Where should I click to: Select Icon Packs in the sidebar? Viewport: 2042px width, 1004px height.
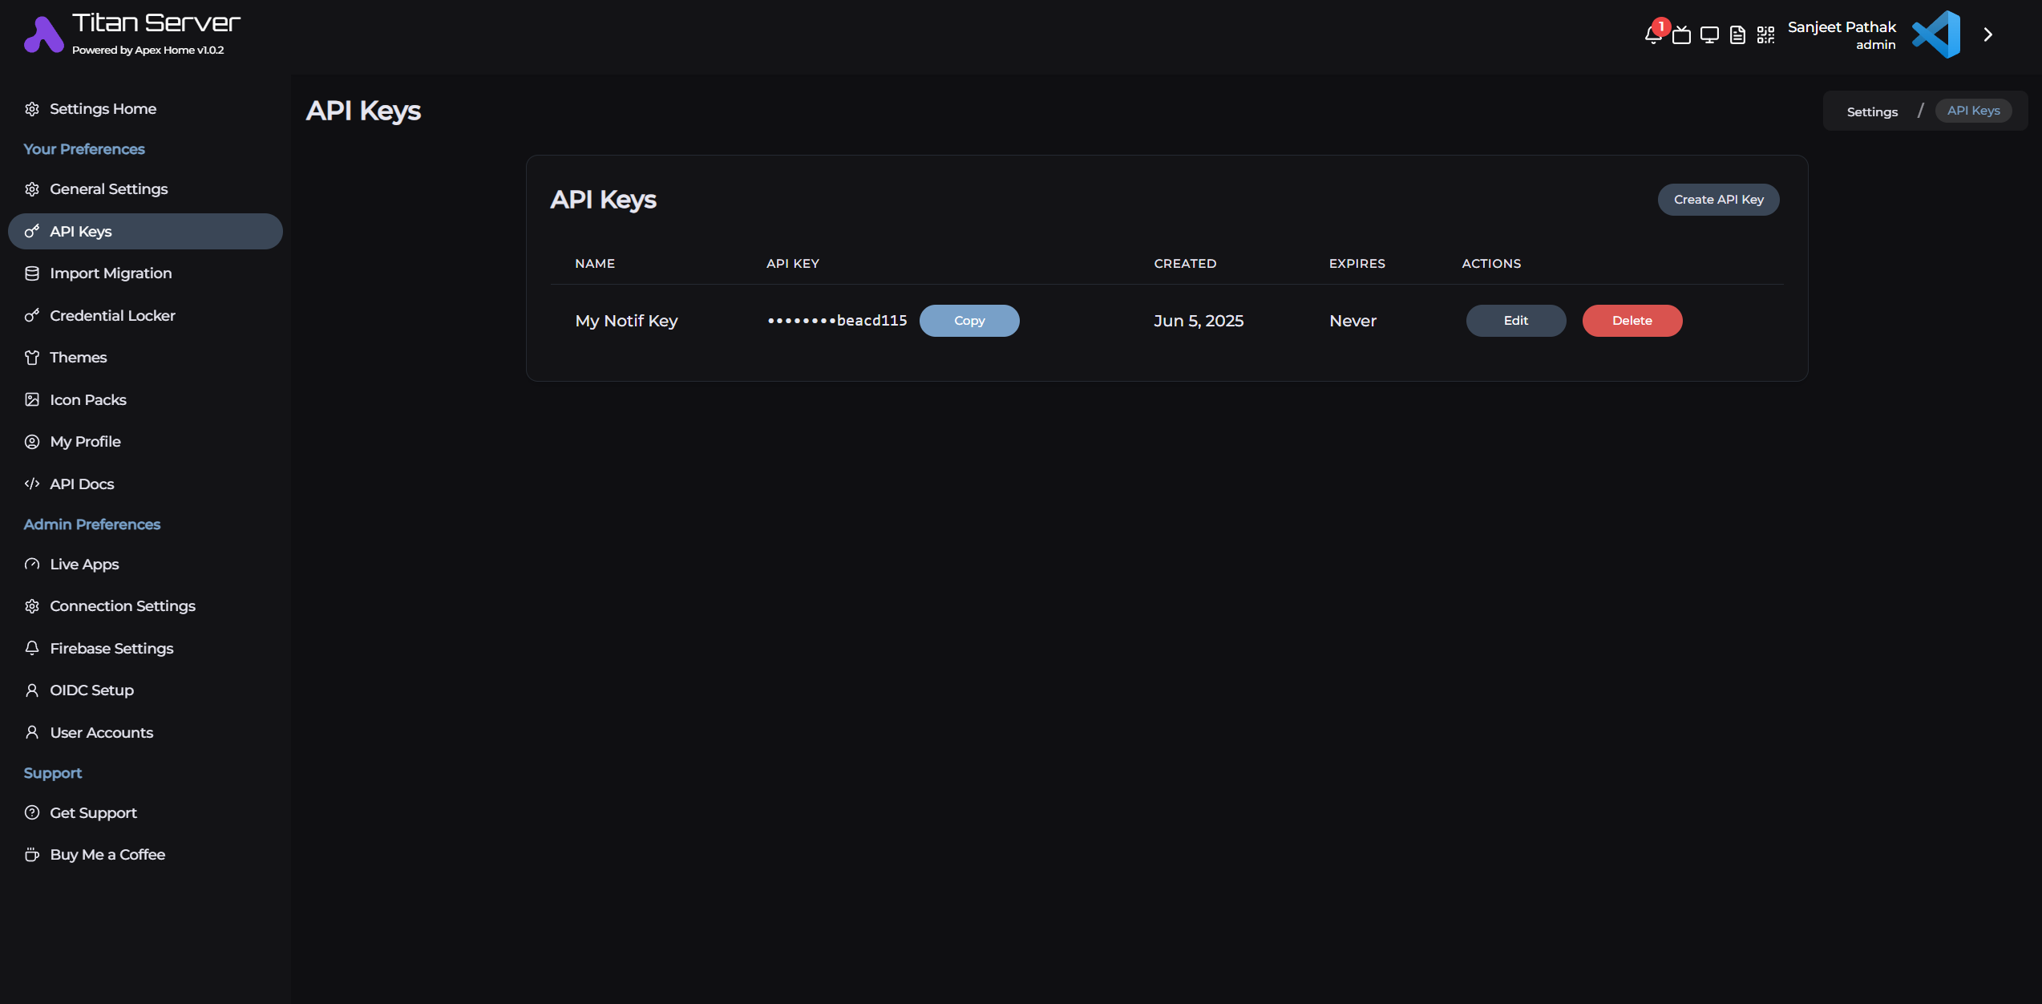tap(87, 399)
